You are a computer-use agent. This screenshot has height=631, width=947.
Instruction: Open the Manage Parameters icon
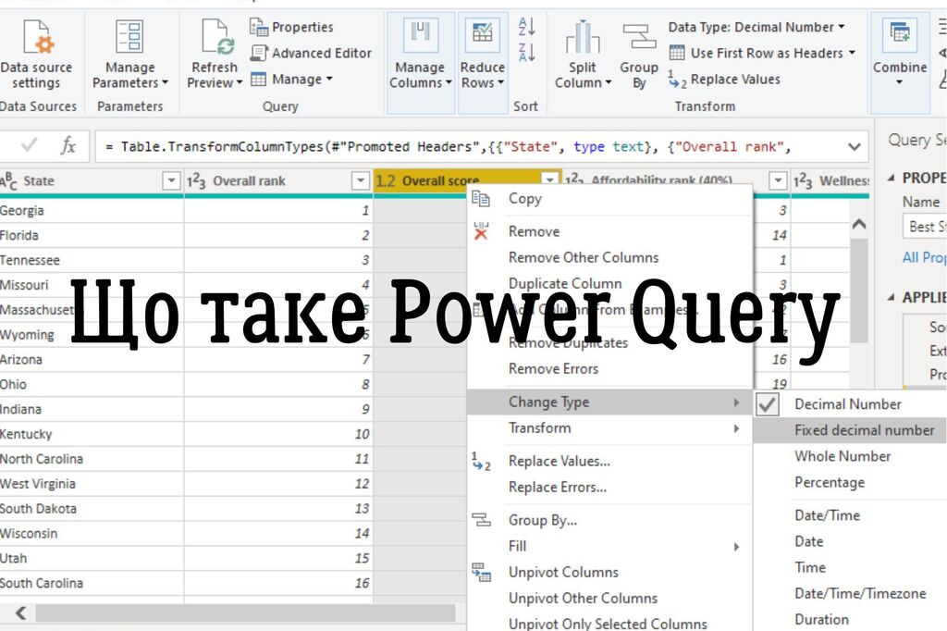(x=129, y=36)
